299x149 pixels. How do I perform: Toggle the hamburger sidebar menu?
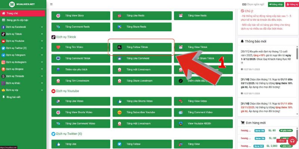click(x=51, y=4)
